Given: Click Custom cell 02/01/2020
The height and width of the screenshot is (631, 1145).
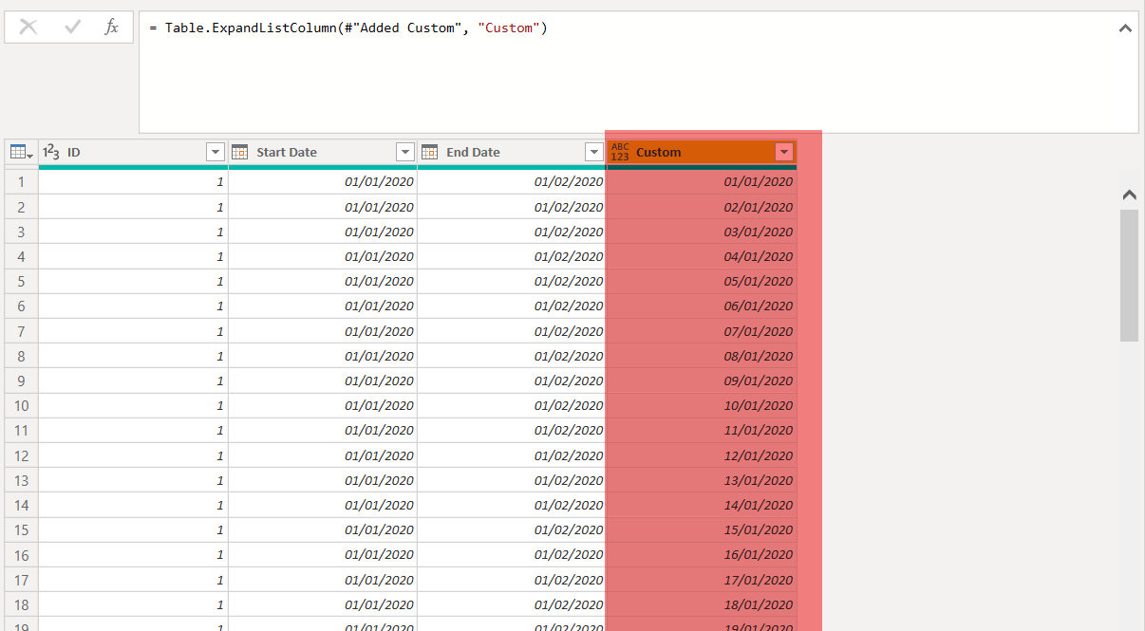Looking at the screenshot, I should point(702,207).
